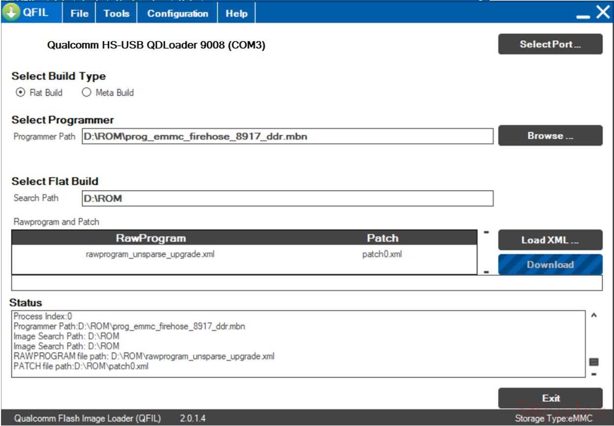This screenshot has height=426, width=614.
Task: Open the Help menu
Action: [x=236, y=14]
